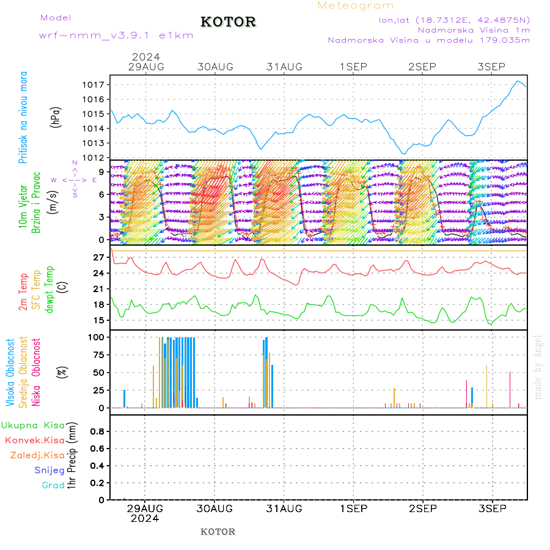Select the 24 temperature tick label
This screenshot has width=550, height=550.
(98, 273)
